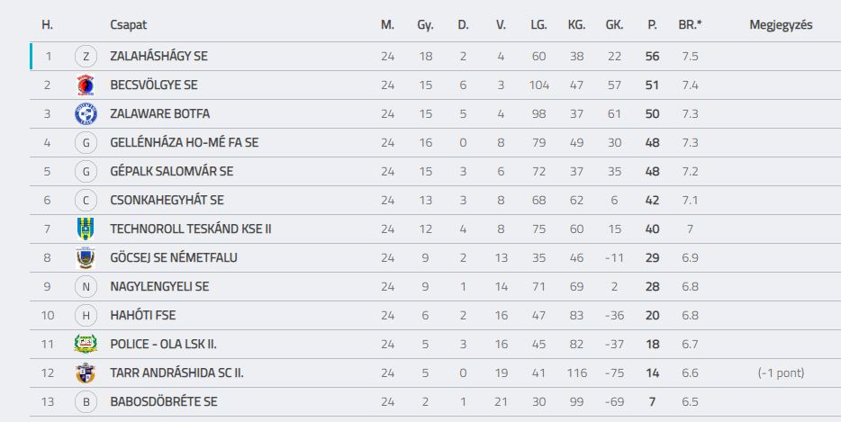
Task: Click the H placeholder icon for Hahóti
Action: tap(86, 315)
